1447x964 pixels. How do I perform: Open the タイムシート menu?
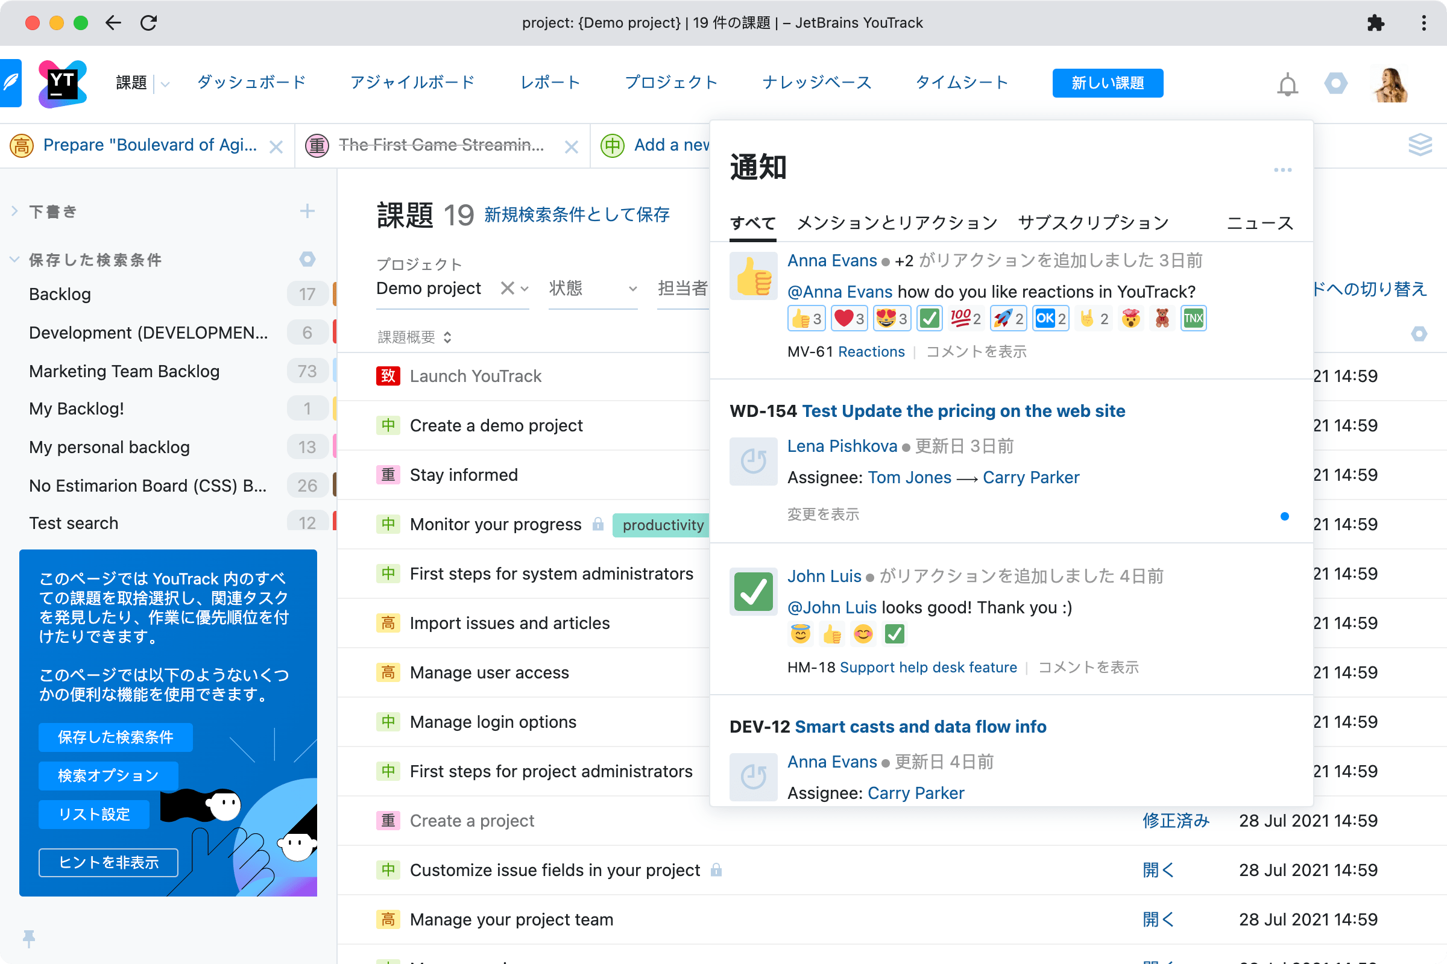[x=962, y=83]
